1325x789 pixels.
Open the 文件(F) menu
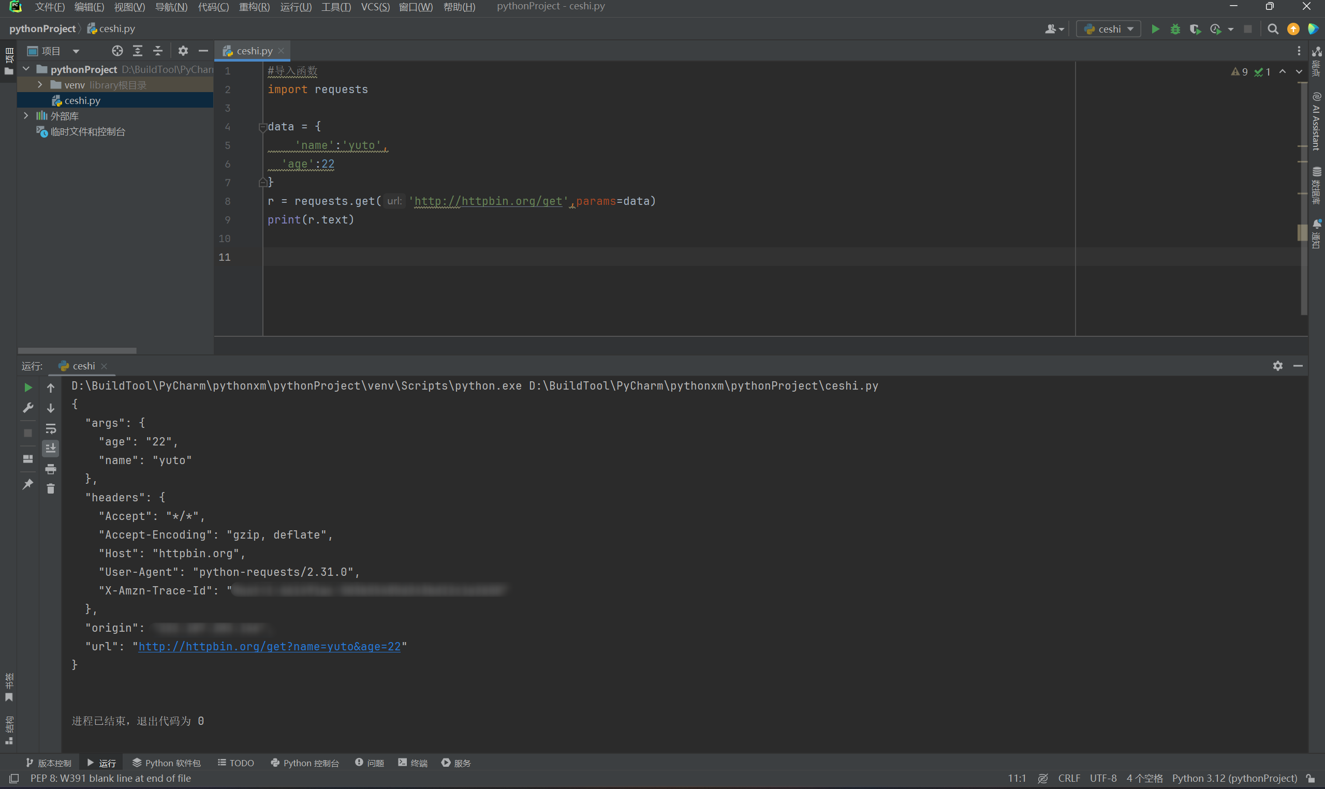[x=50, y=7]
